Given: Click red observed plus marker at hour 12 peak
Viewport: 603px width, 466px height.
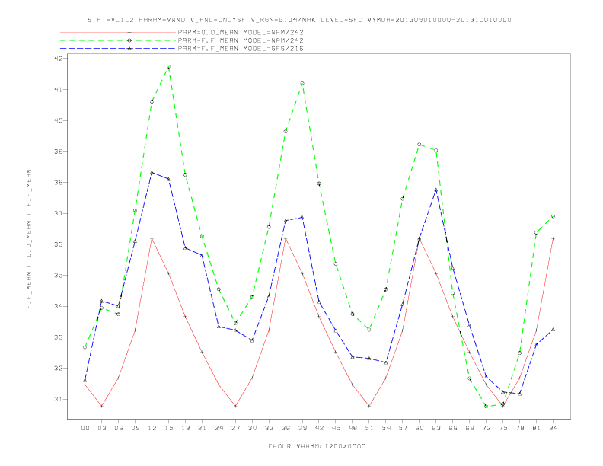Looking at the screenshot, I should click(152, 239).
